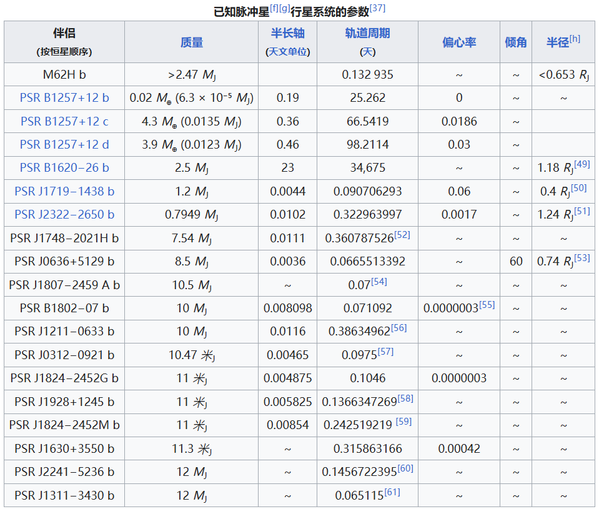Screen dimensions: 599x509
Task: Open the PSR B1257+12 c link
Action: pyautogui.click(x=64, y=121)
